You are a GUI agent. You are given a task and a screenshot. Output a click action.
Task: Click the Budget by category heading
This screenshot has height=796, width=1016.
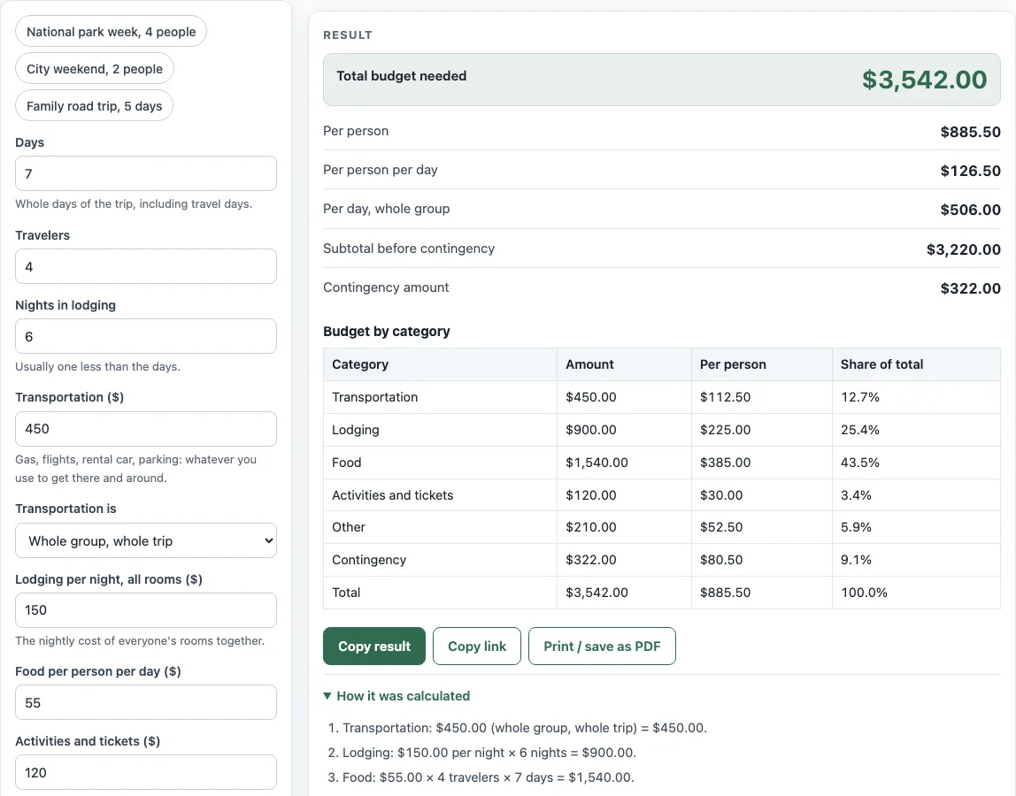386,332
